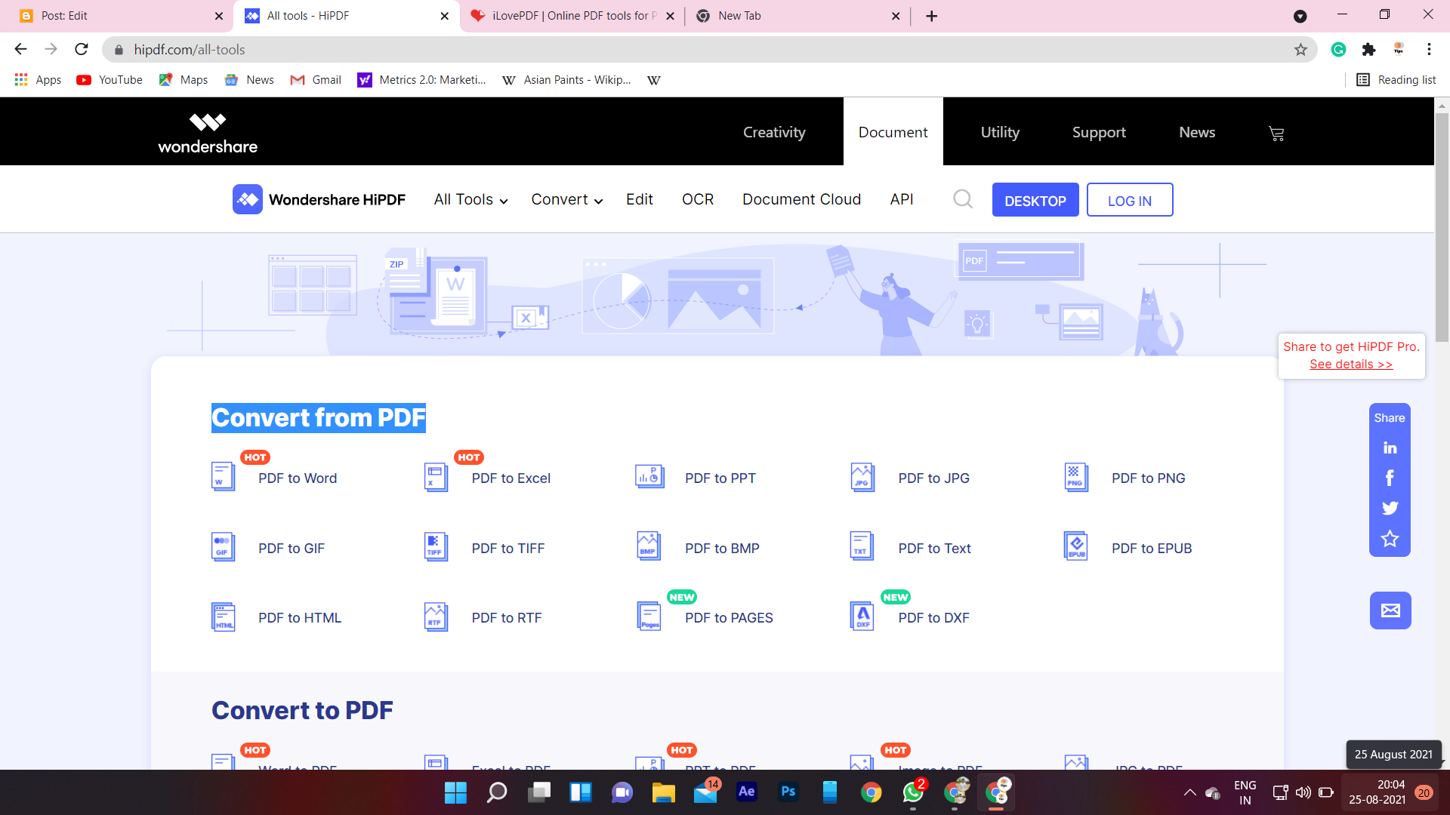
Task: Open the OCR menu item
Action: tap(697, 200)
